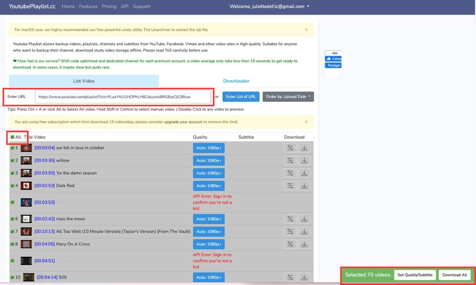This screenshot has width=476, height=285.
Task: Change quality for 'willow' row
Action: pyautogui.click(x=209, y=161)
